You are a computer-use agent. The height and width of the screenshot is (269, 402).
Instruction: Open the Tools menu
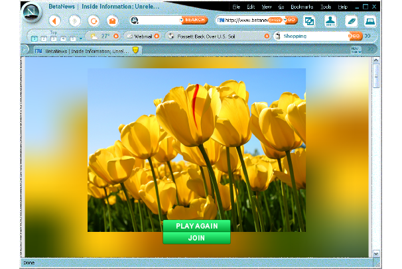(326, 7)
